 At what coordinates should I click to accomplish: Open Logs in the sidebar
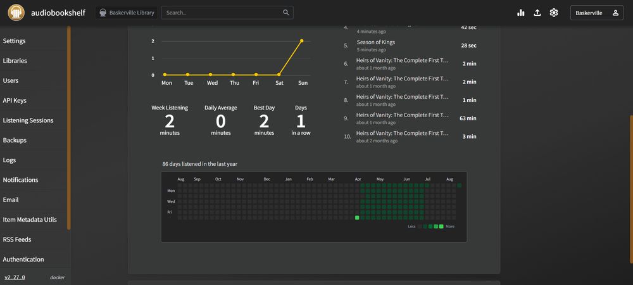pos(34,160)
